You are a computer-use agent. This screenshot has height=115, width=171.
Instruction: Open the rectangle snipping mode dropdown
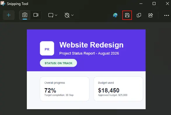[x=53, y=15]
